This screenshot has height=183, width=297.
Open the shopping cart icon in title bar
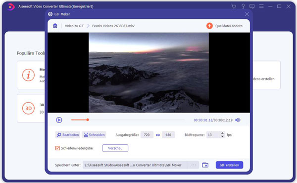(x=234, y=6)
